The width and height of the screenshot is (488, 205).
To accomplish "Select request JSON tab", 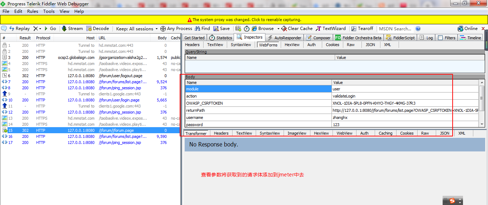I will pos(370,45).
